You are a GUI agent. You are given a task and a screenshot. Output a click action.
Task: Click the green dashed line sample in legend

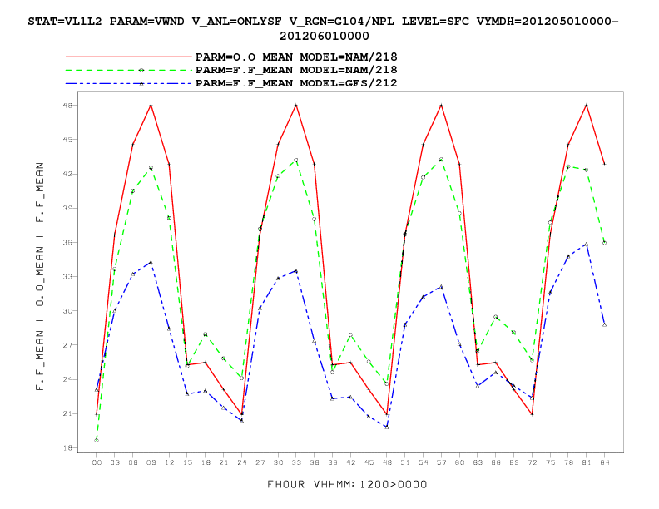[x=129, y=70]
